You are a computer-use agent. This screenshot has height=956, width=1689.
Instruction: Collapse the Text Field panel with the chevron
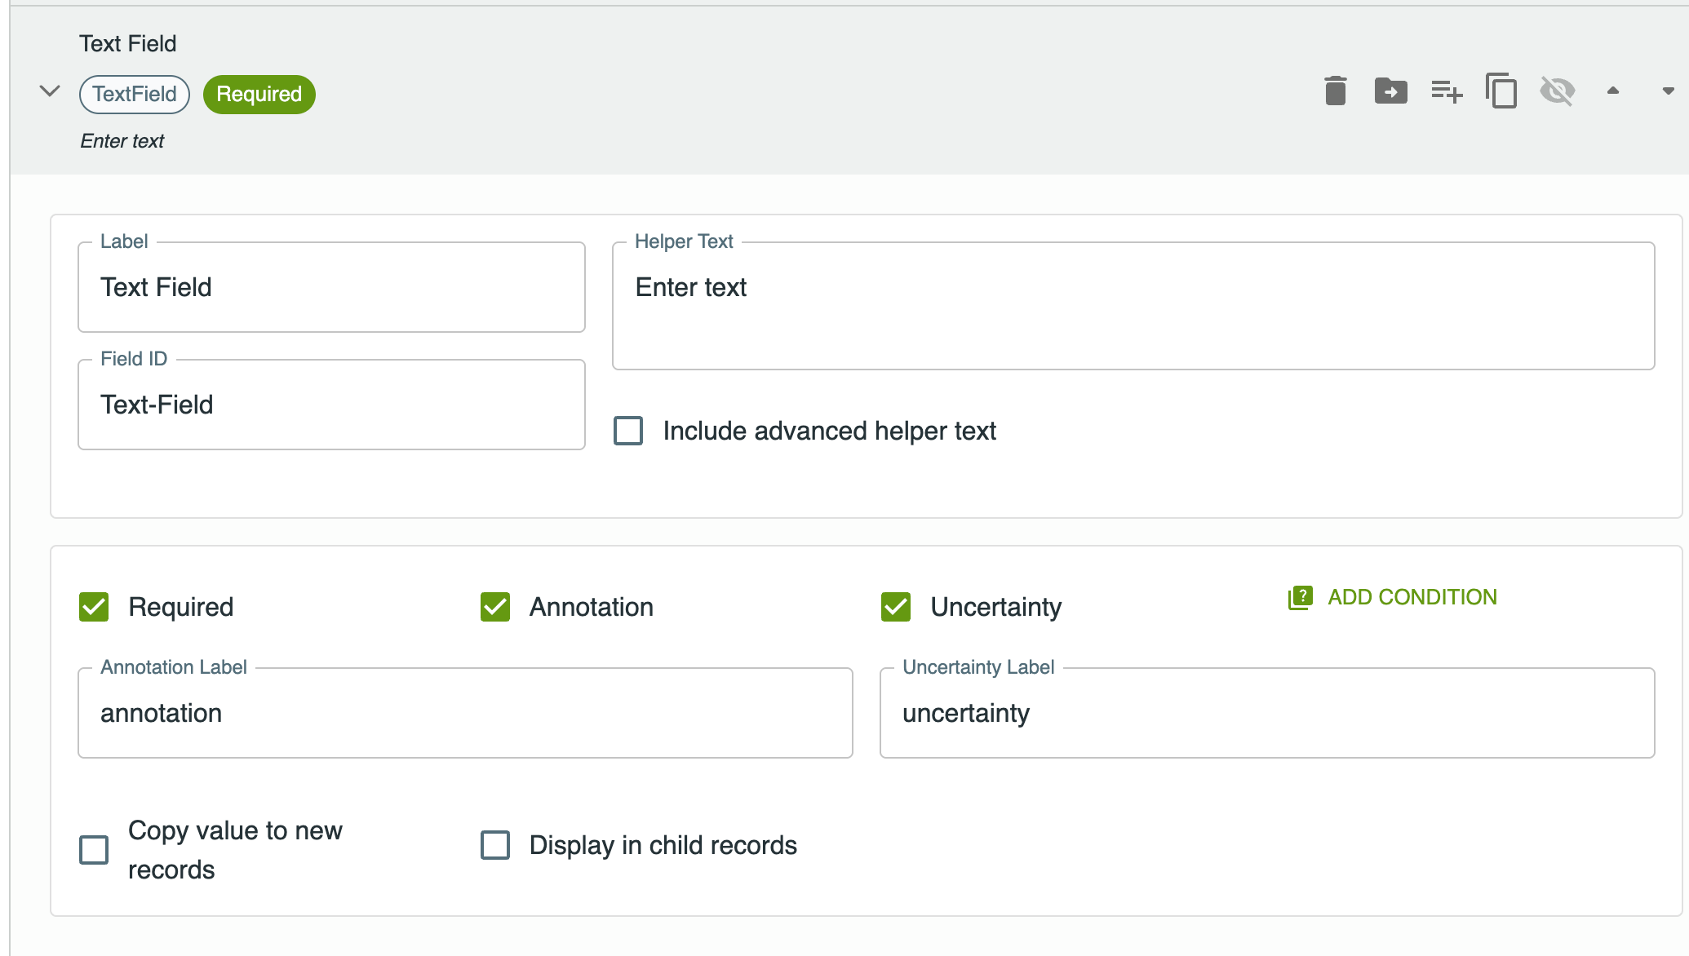49,91
